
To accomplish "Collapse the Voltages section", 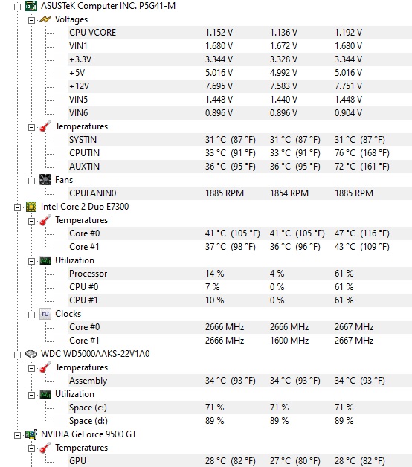I will point(31,20).
